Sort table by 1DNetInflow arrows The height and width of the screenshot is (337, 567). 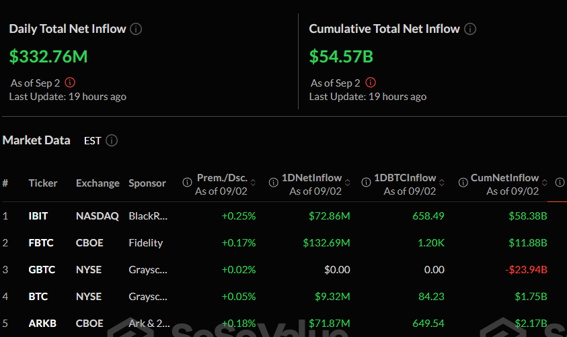coord(348,183)
